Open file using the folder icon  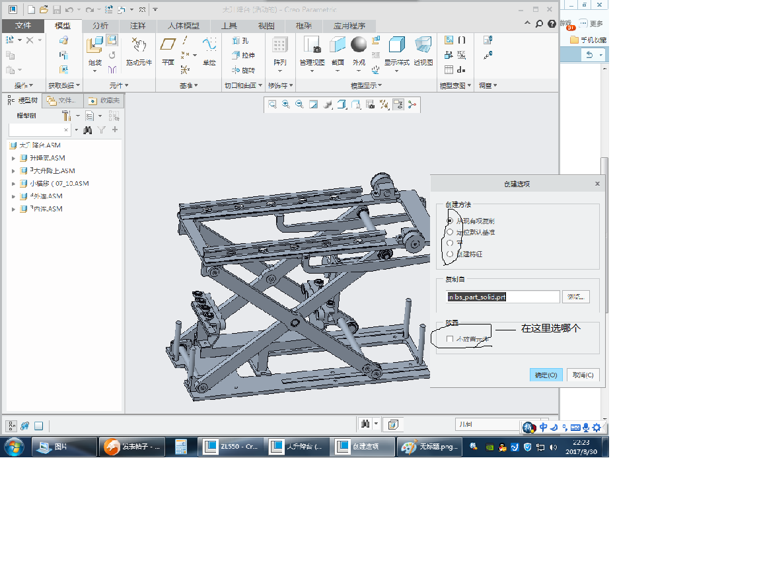click(x=44, y=9)
